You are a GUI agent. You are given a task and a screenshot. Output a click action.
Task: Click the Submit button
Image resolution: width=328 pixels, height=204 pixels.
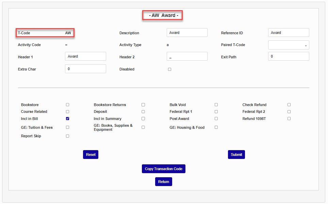(x=236, y=155)
